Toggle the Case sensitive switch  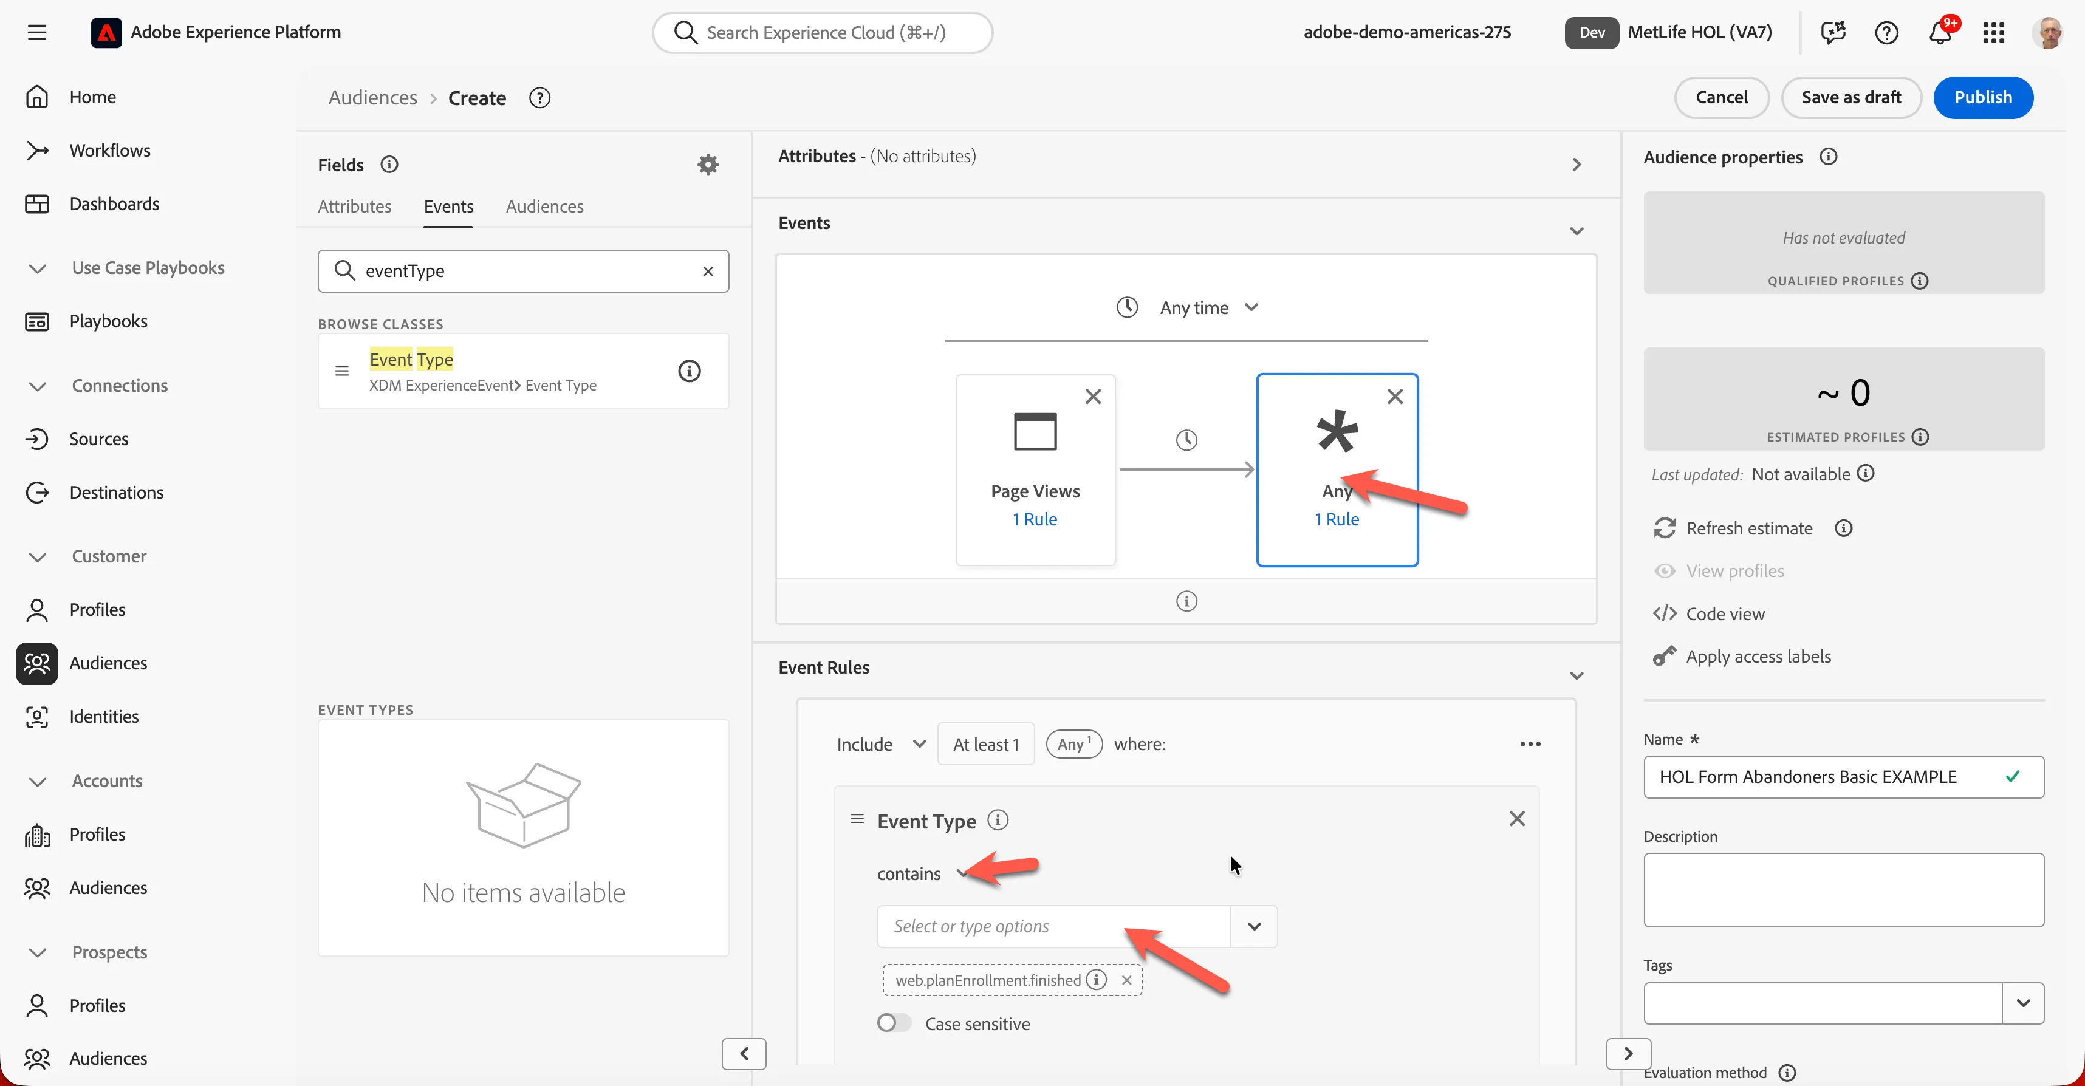point(894,1023)
